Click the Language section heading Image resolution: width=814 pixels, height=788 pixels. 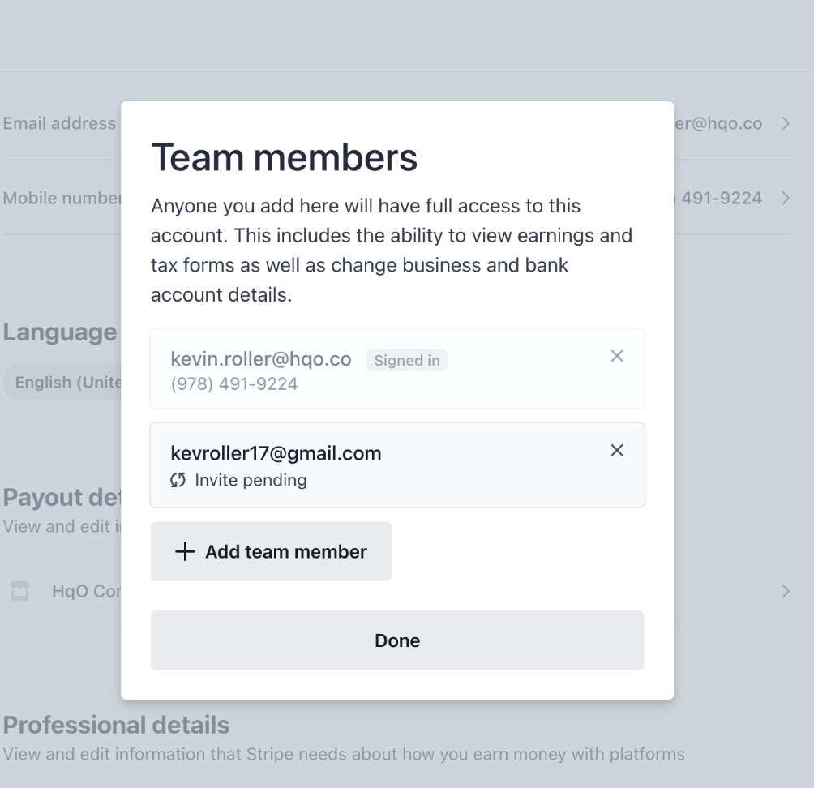tap(60, 332)
